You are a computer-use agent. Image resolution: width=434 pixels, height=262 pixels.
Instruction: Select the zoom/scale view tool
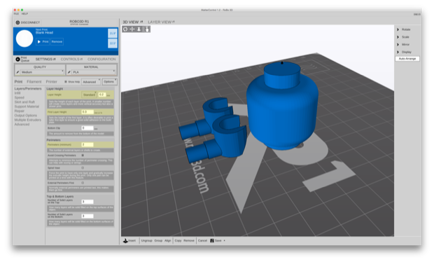pos(139,29)
